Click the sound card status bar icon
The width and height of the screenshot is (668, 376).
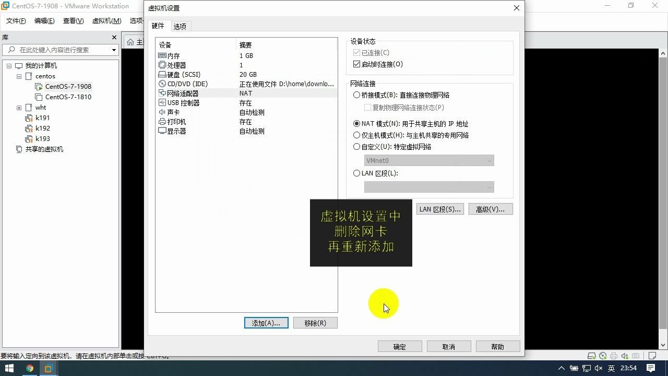624,355
